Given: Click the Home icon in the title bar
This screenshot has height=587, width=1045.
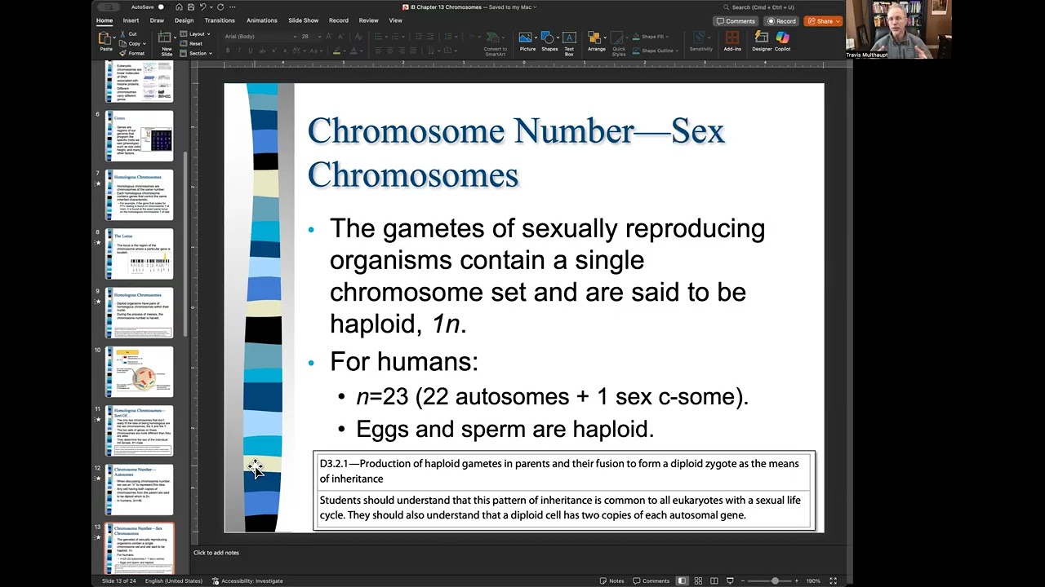Looking at the screenshot, I should tap(179, 7).
